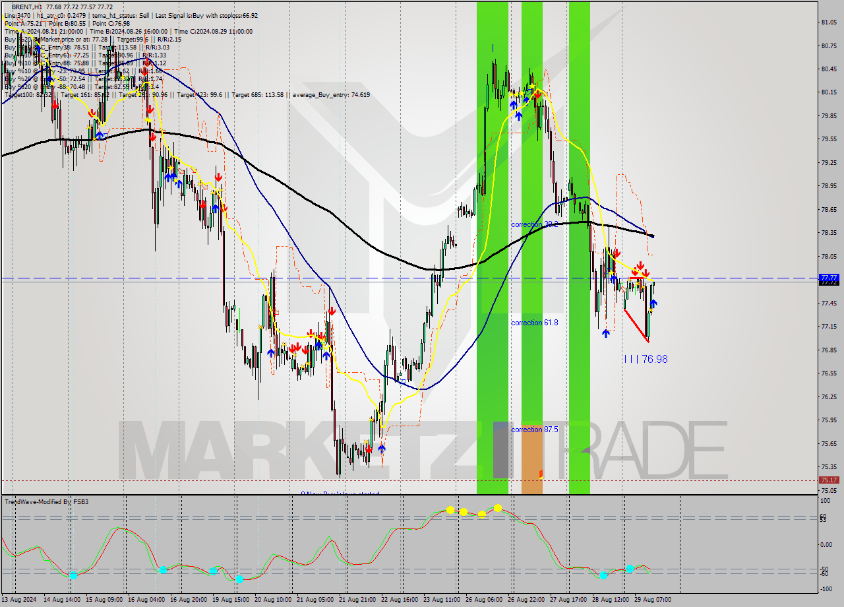
Task: Click the 78.05 price axis label
Action: [829, 256]
